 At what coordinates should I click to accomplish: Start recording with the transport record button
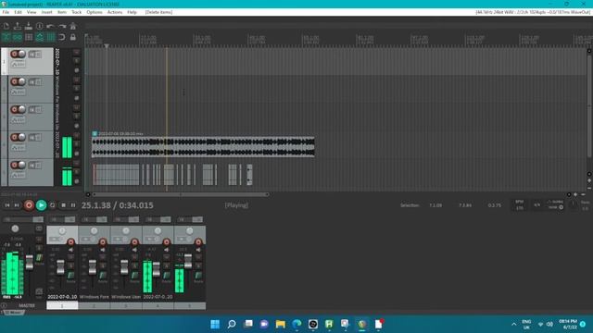click(x=29, y=205)
